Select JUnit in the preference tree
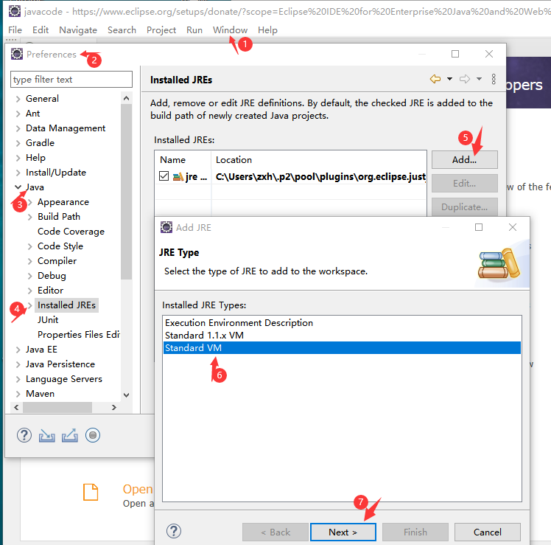The width and height of the screenshot is (551, 545). 48,320
